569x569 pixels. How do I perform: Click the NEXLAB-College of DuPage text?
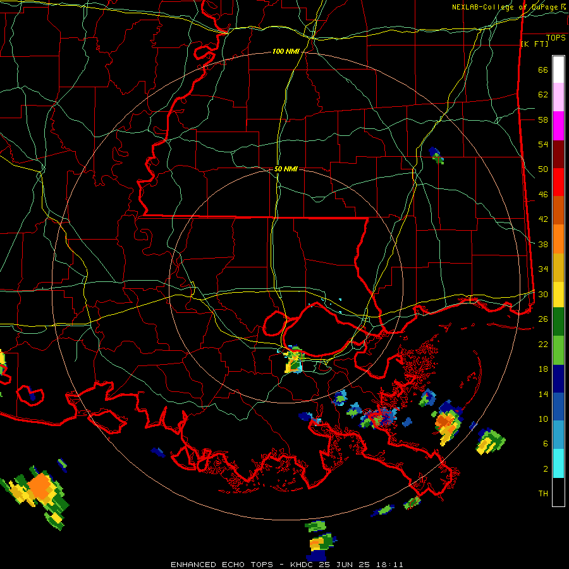[x=506, y=7]
